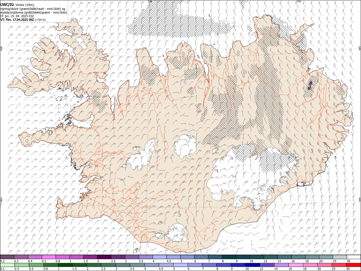The image size is (361, 271).
Task: Pick the darkest green swatch above 1 in lower scale
Action: pyautogui.click(x=65, y=265)
